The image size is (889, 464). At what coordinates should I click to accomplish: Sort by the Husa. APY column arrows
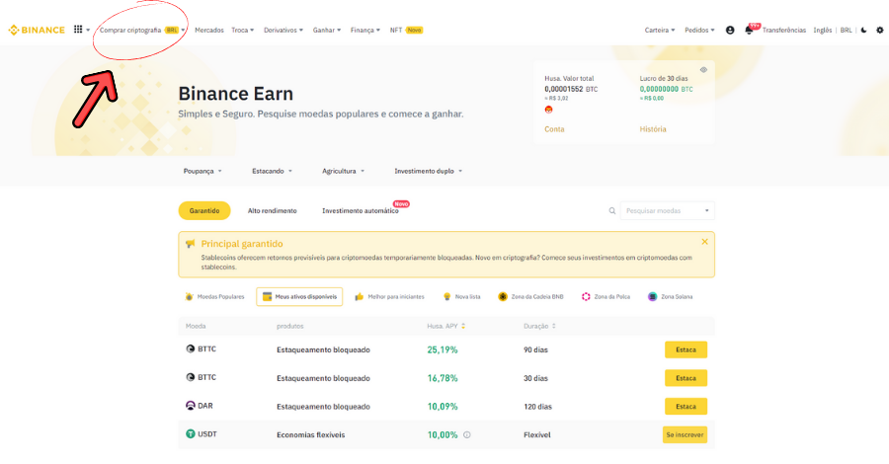[463, 327]
